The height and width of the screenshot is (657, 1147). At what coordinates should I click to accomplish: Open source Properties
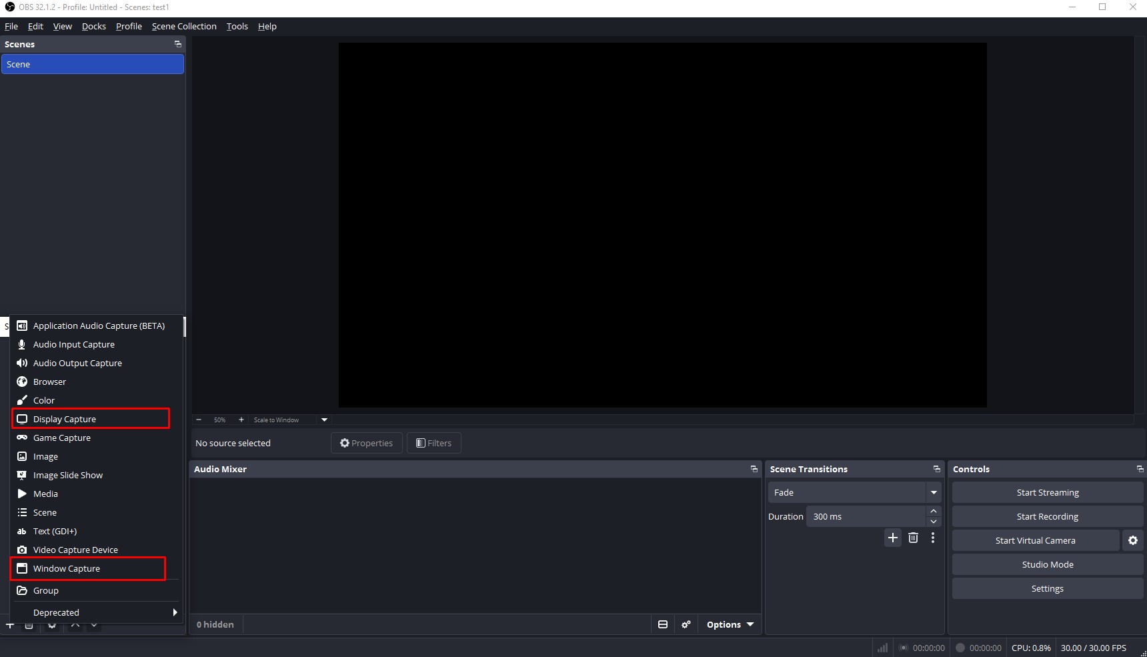tap(367, 443)
